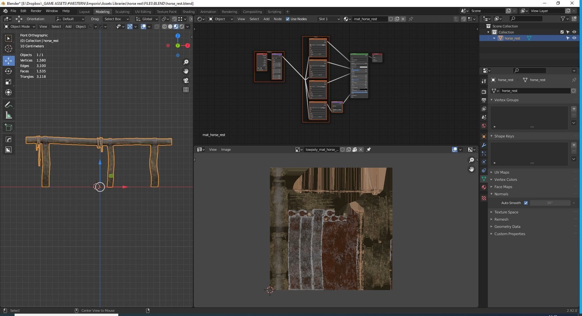Expand the UV Maps panel
Image resolution: width=582 pixels, height=316 pixels.
point(501,172)
